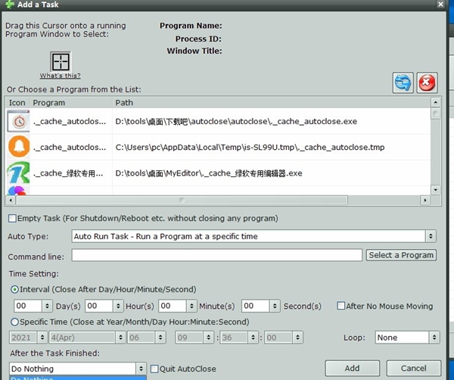Click the program list scroll down arrow
Viewport: 454px width, 380px height.
pos(436,190)
